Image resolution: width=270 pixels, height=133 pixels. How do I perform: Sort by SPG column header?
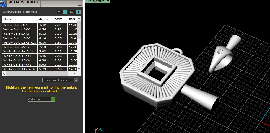coord(72,19)
